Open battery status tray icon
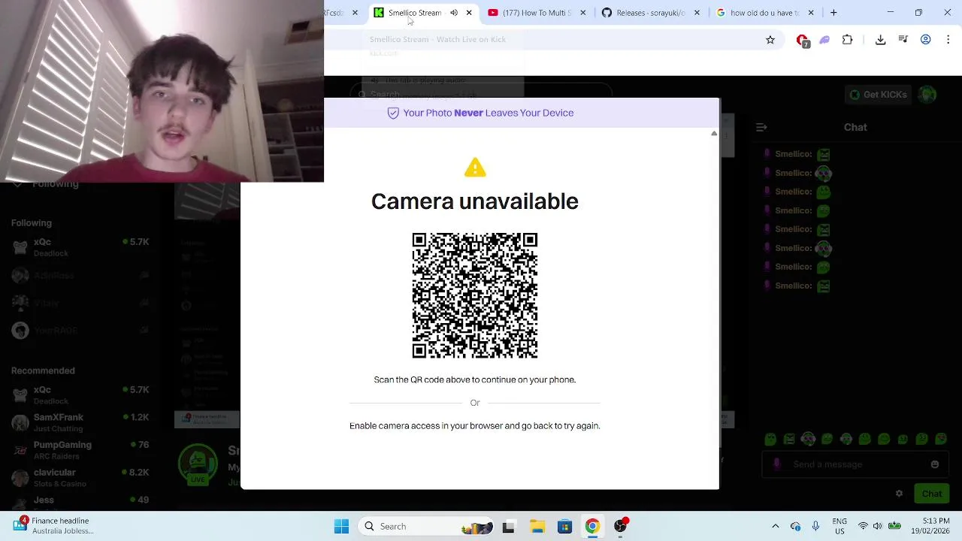 894,527
